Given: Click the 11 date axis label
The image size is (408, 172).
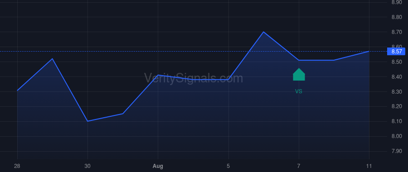Looking at the screenshot, I should pyautogui.click(x=369, y=166).
